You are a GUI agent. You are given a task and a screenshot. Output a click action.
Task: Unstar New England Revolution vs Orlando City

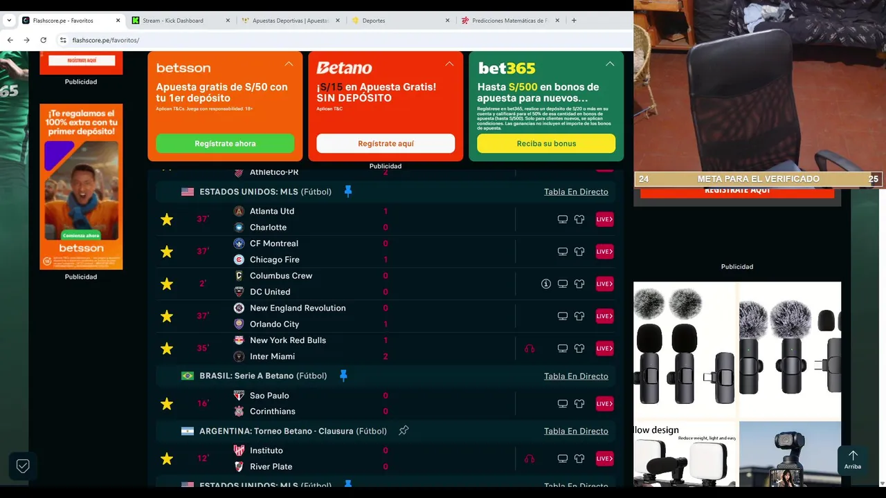click(167, 316)
